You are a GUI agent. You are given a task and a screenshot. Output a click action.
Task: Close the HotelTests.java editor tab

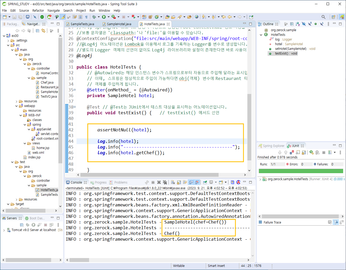[x=168, y=24]
